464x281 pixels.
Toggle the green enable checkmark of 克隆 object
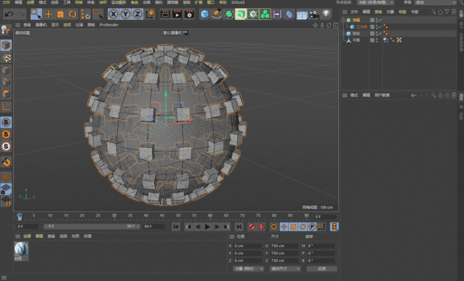(x=380, y=20)
